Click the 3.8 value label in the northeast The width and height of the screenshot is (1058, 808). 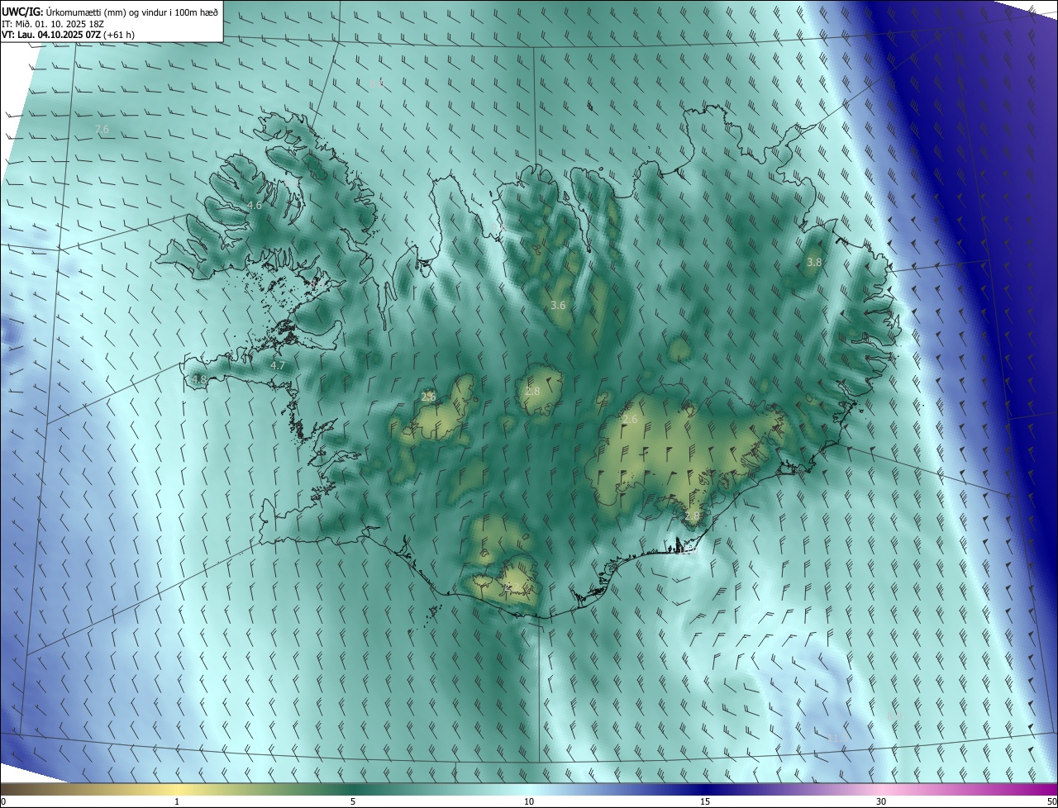[814, 262]
